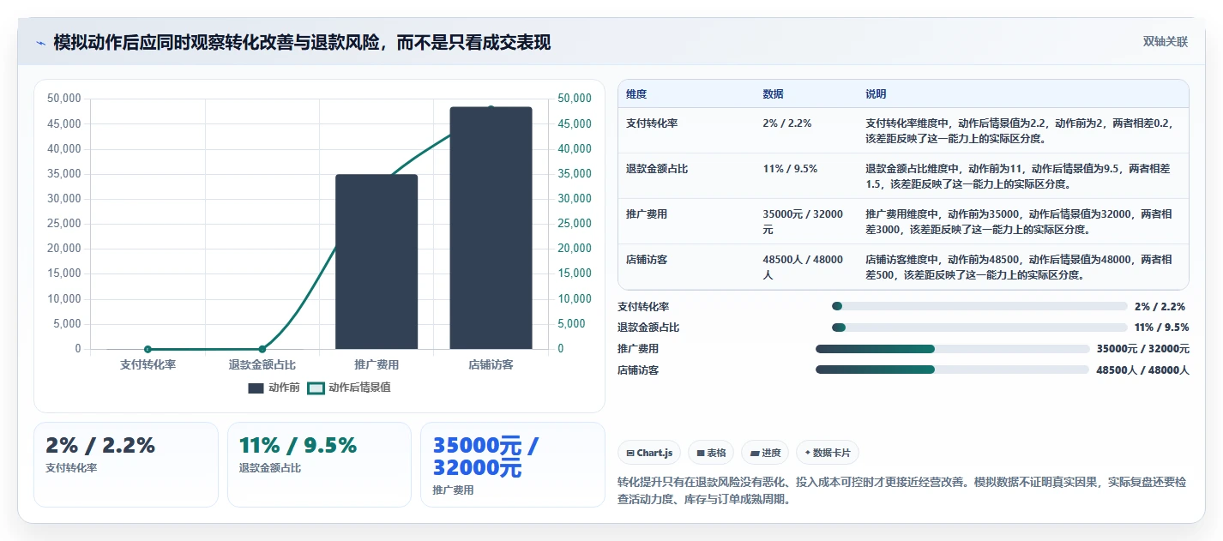Click the 店铺访客 x-axis label under chart
Image resolution: width=1223 pixels, height=541 pixels.
pyautogui.click(x=491, y=365)
